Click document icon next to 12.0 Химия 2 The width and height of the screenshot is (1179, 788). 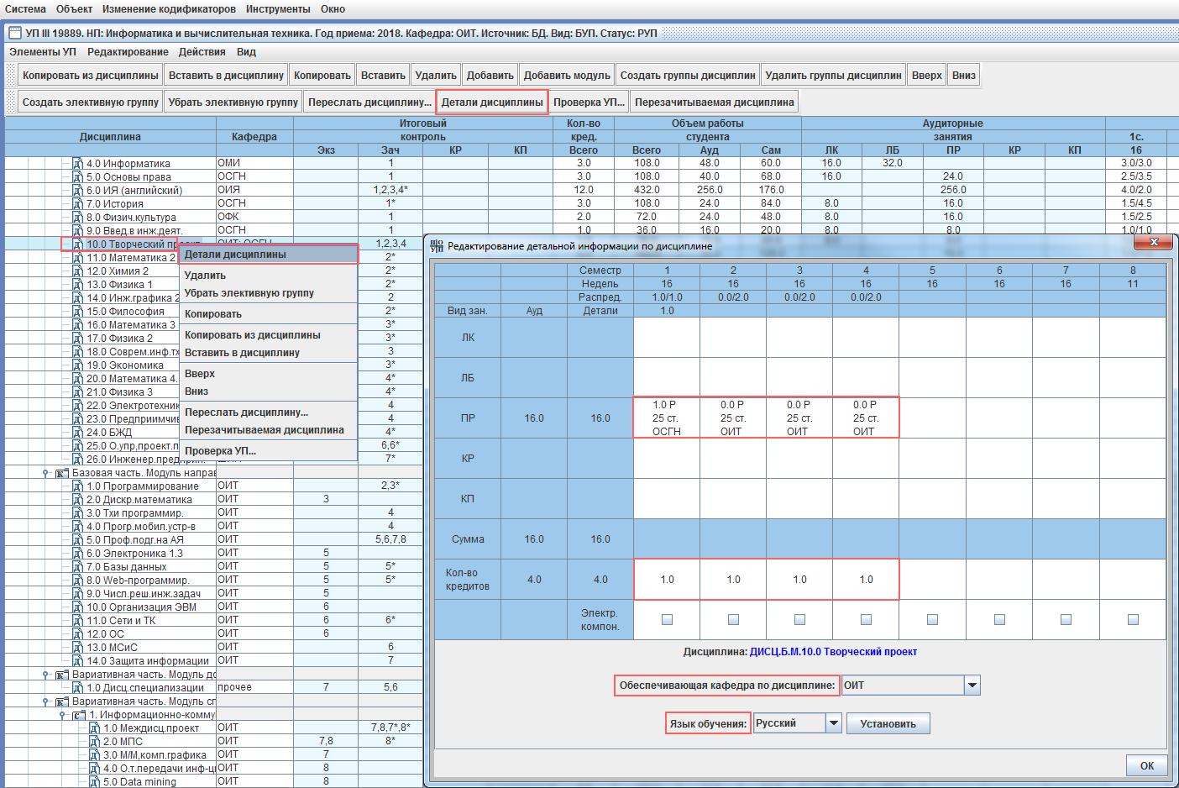coord(77,271)
